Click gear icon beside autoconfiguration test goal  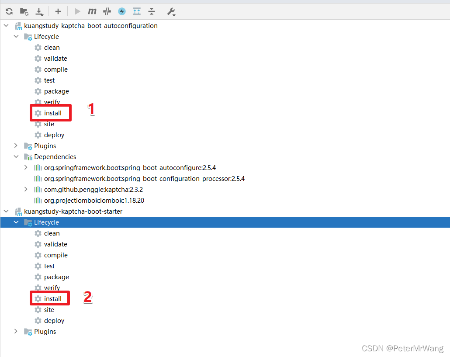tap(38, 80)
